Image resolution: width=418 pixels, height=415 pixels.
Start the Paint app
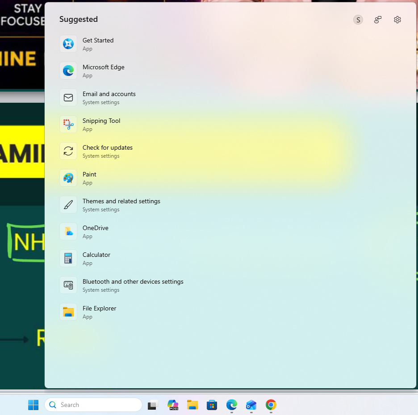coord(78,178)
